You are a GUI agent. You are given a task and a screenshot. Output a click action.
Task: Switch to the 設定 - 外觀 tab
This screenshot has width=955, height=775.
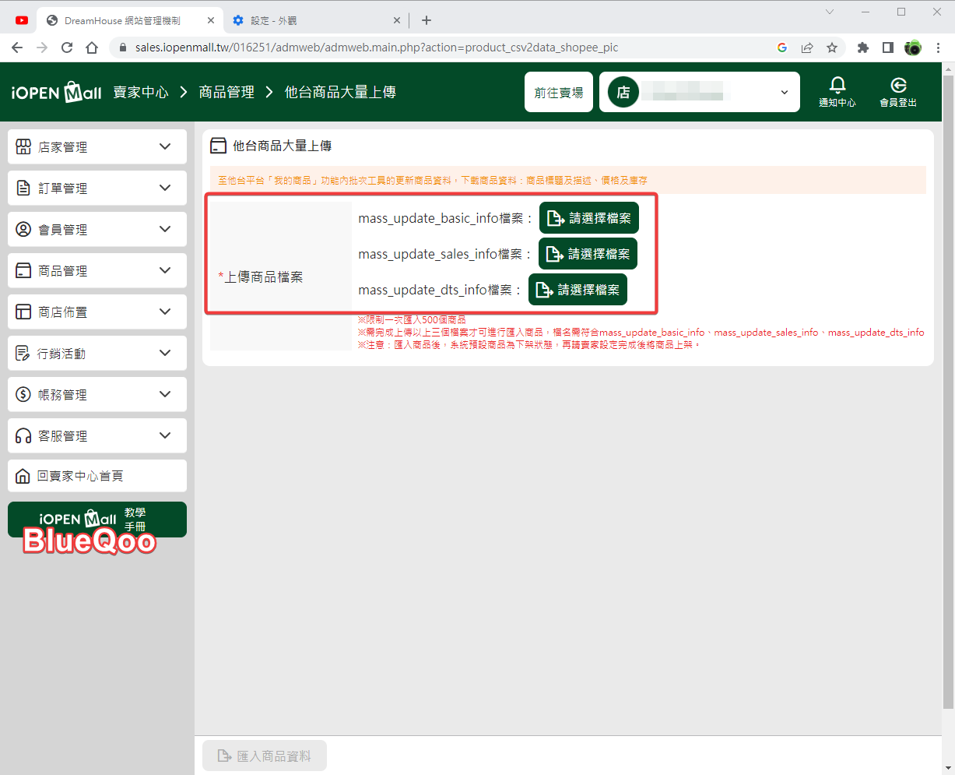tap(311, 20)
